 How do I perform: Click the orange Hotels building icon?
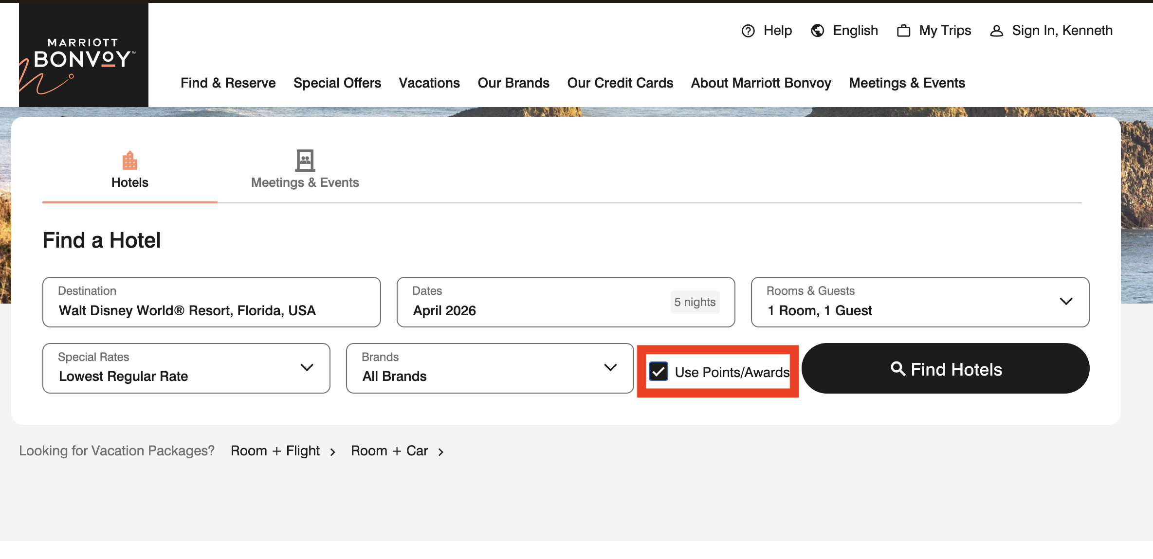129,160
